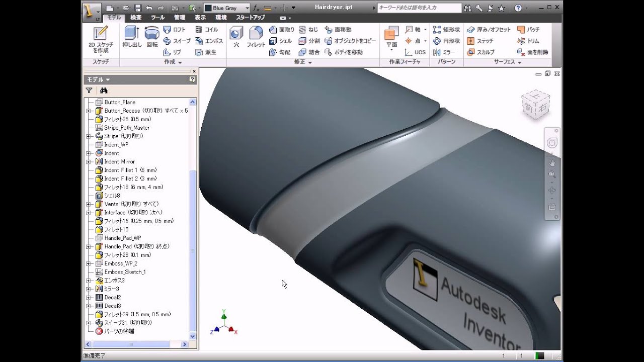Expand the スイープ31 tree node

88,323
